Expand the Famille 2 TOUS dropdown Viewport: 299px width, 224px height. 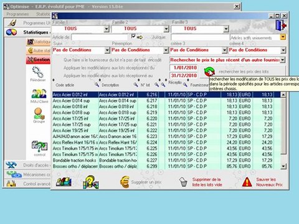click(166, 29)
